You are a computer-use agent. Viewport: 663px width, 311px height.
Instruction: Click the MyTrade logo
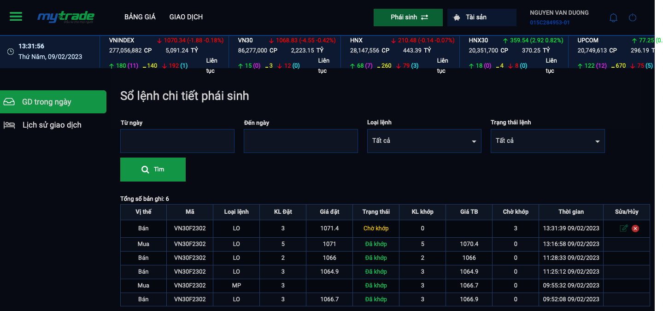tap(65, 17)
